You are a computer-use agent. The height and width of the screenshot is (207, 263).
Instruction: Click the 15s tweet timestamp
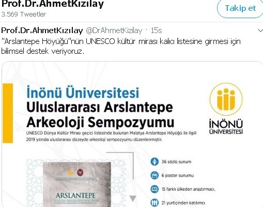point(156,31)
